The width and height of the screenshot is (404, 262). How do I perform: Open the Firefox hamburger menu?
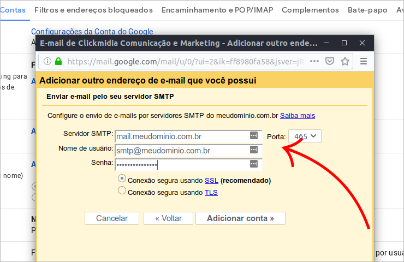click(364, 61)
